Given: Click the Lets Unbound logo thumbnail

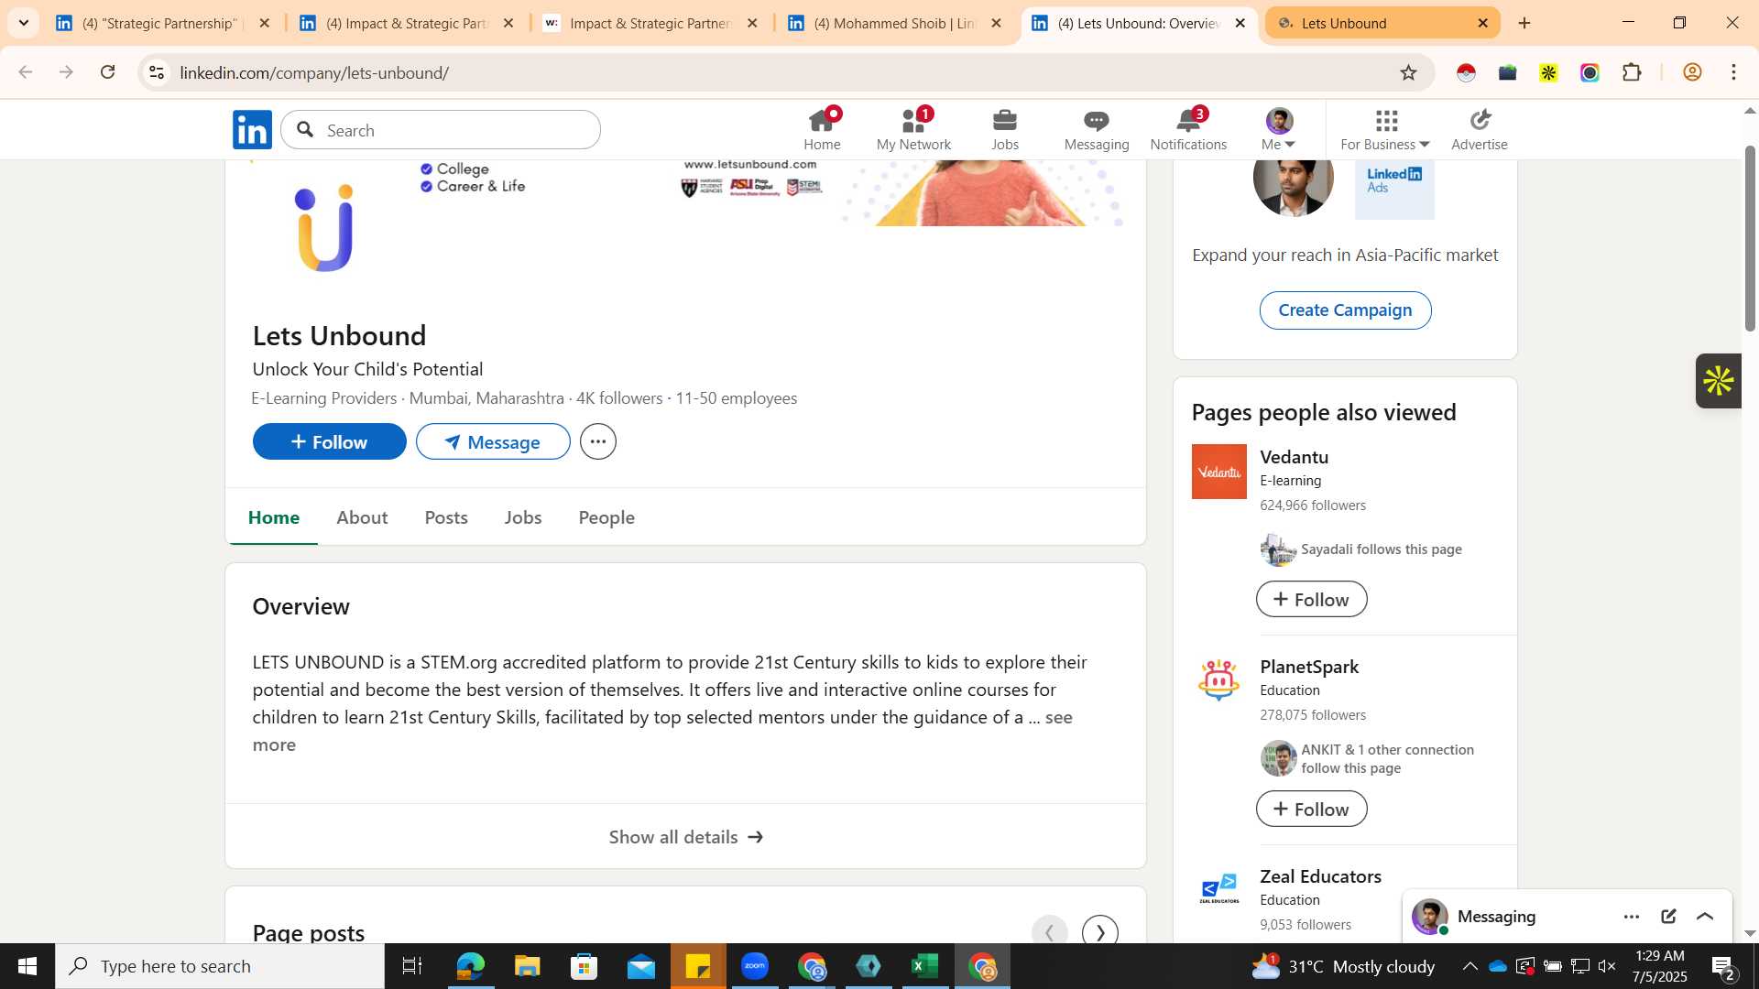Looking at the screenshot, I should [324, 228].
